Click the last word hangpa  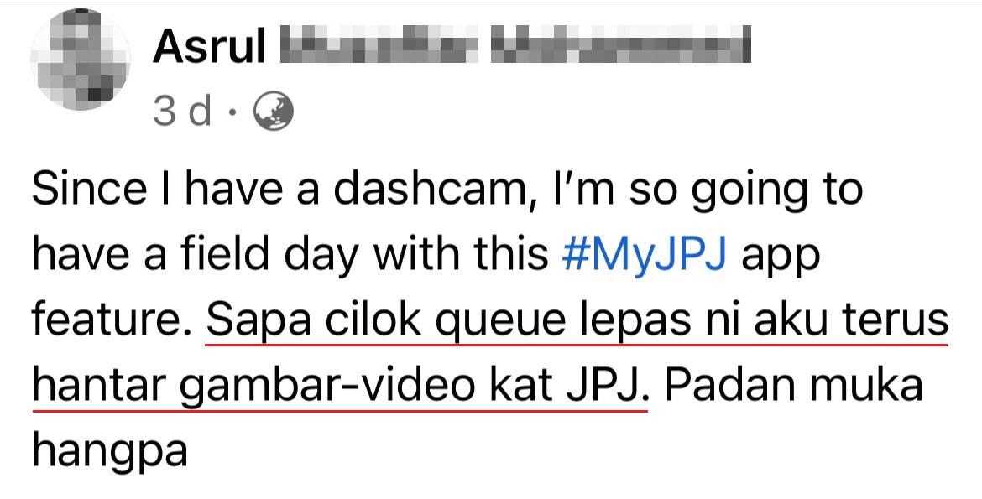pos(110,453)
